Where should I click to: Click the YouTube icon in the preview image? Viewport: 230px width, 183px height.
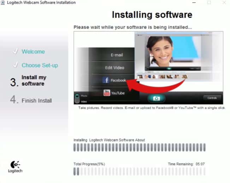tap(107, 93)
